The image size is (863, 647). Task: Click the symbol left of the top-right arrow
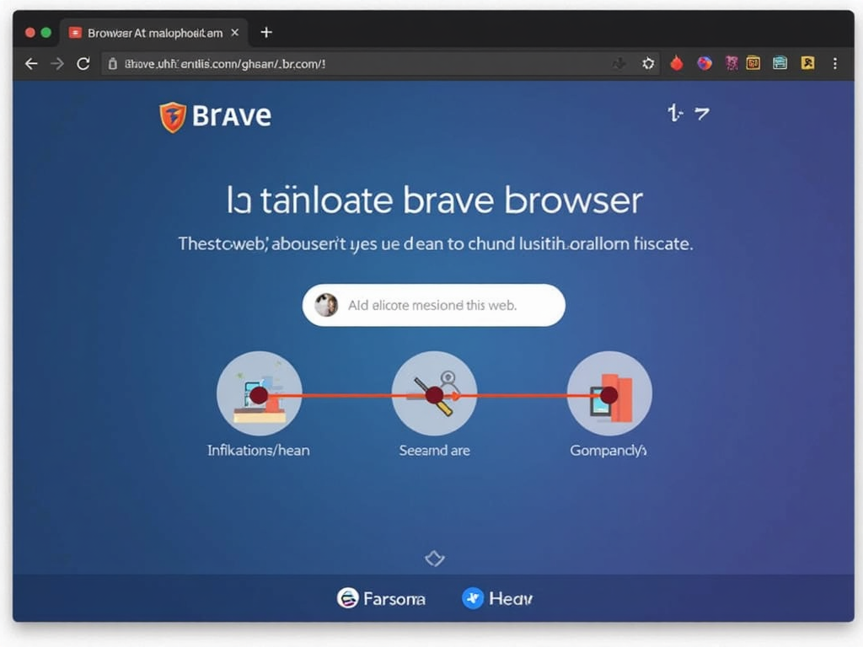(x=675, y=113)
